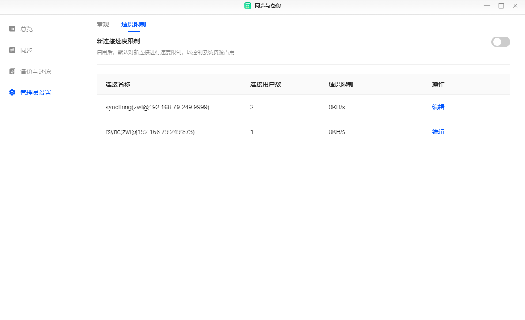525x320 pixels.
Task: Select rsync(zwl@192.168.79.249:873) connection name
Action: pyautogui.click(x=150, y=132)
